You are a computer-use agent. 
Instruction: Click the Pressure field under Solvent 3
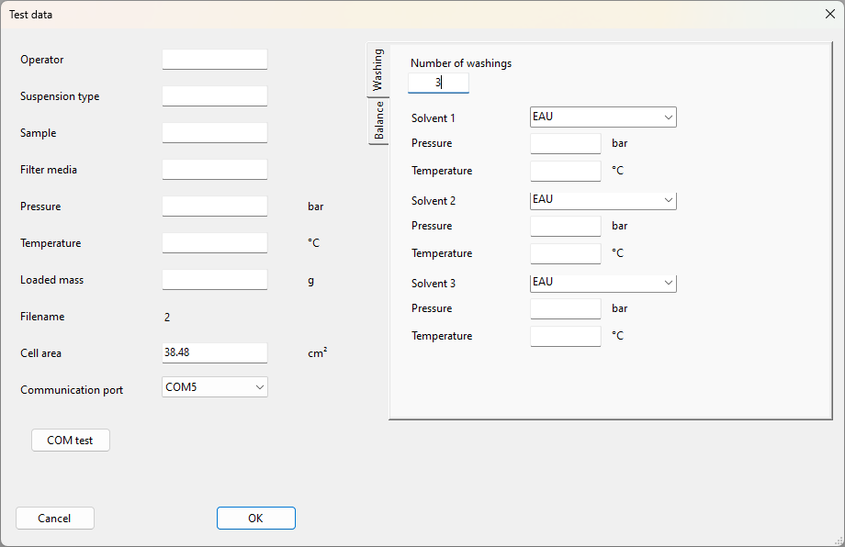pos(565,309)
